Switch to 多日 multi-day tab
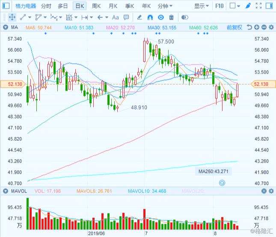This screenshot has width=276, height=237. tap(63, 6)
